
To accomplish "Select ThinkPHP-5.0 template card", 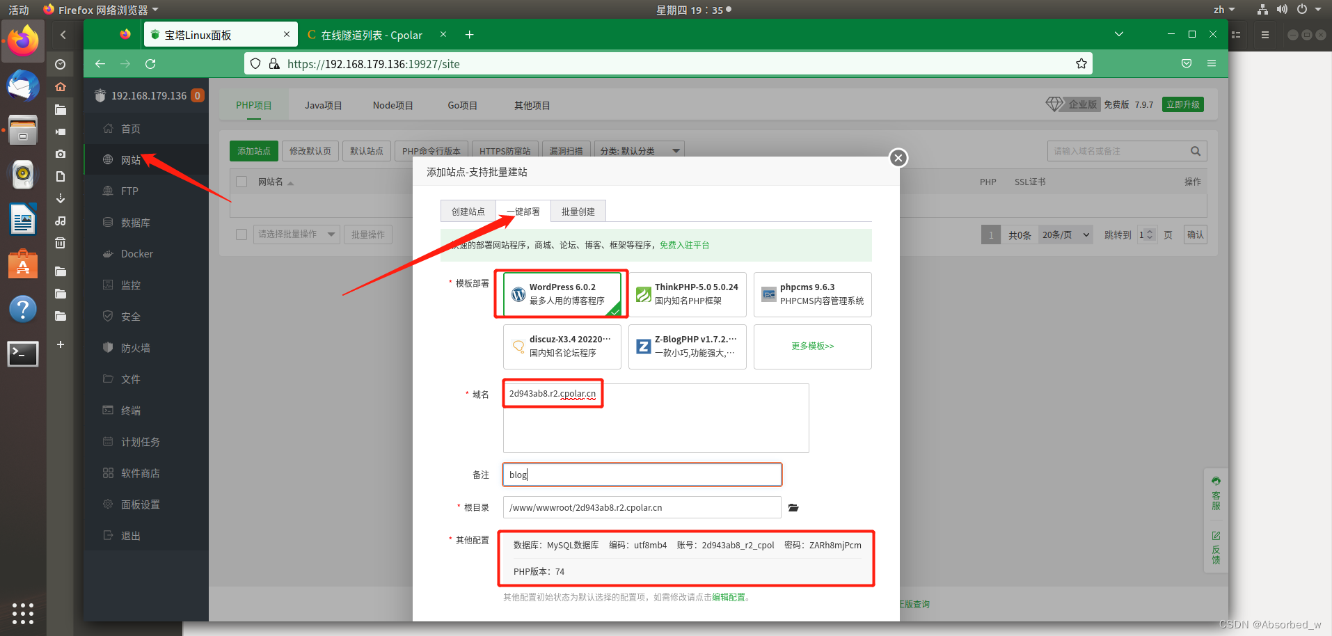I will tap(688, 294).
